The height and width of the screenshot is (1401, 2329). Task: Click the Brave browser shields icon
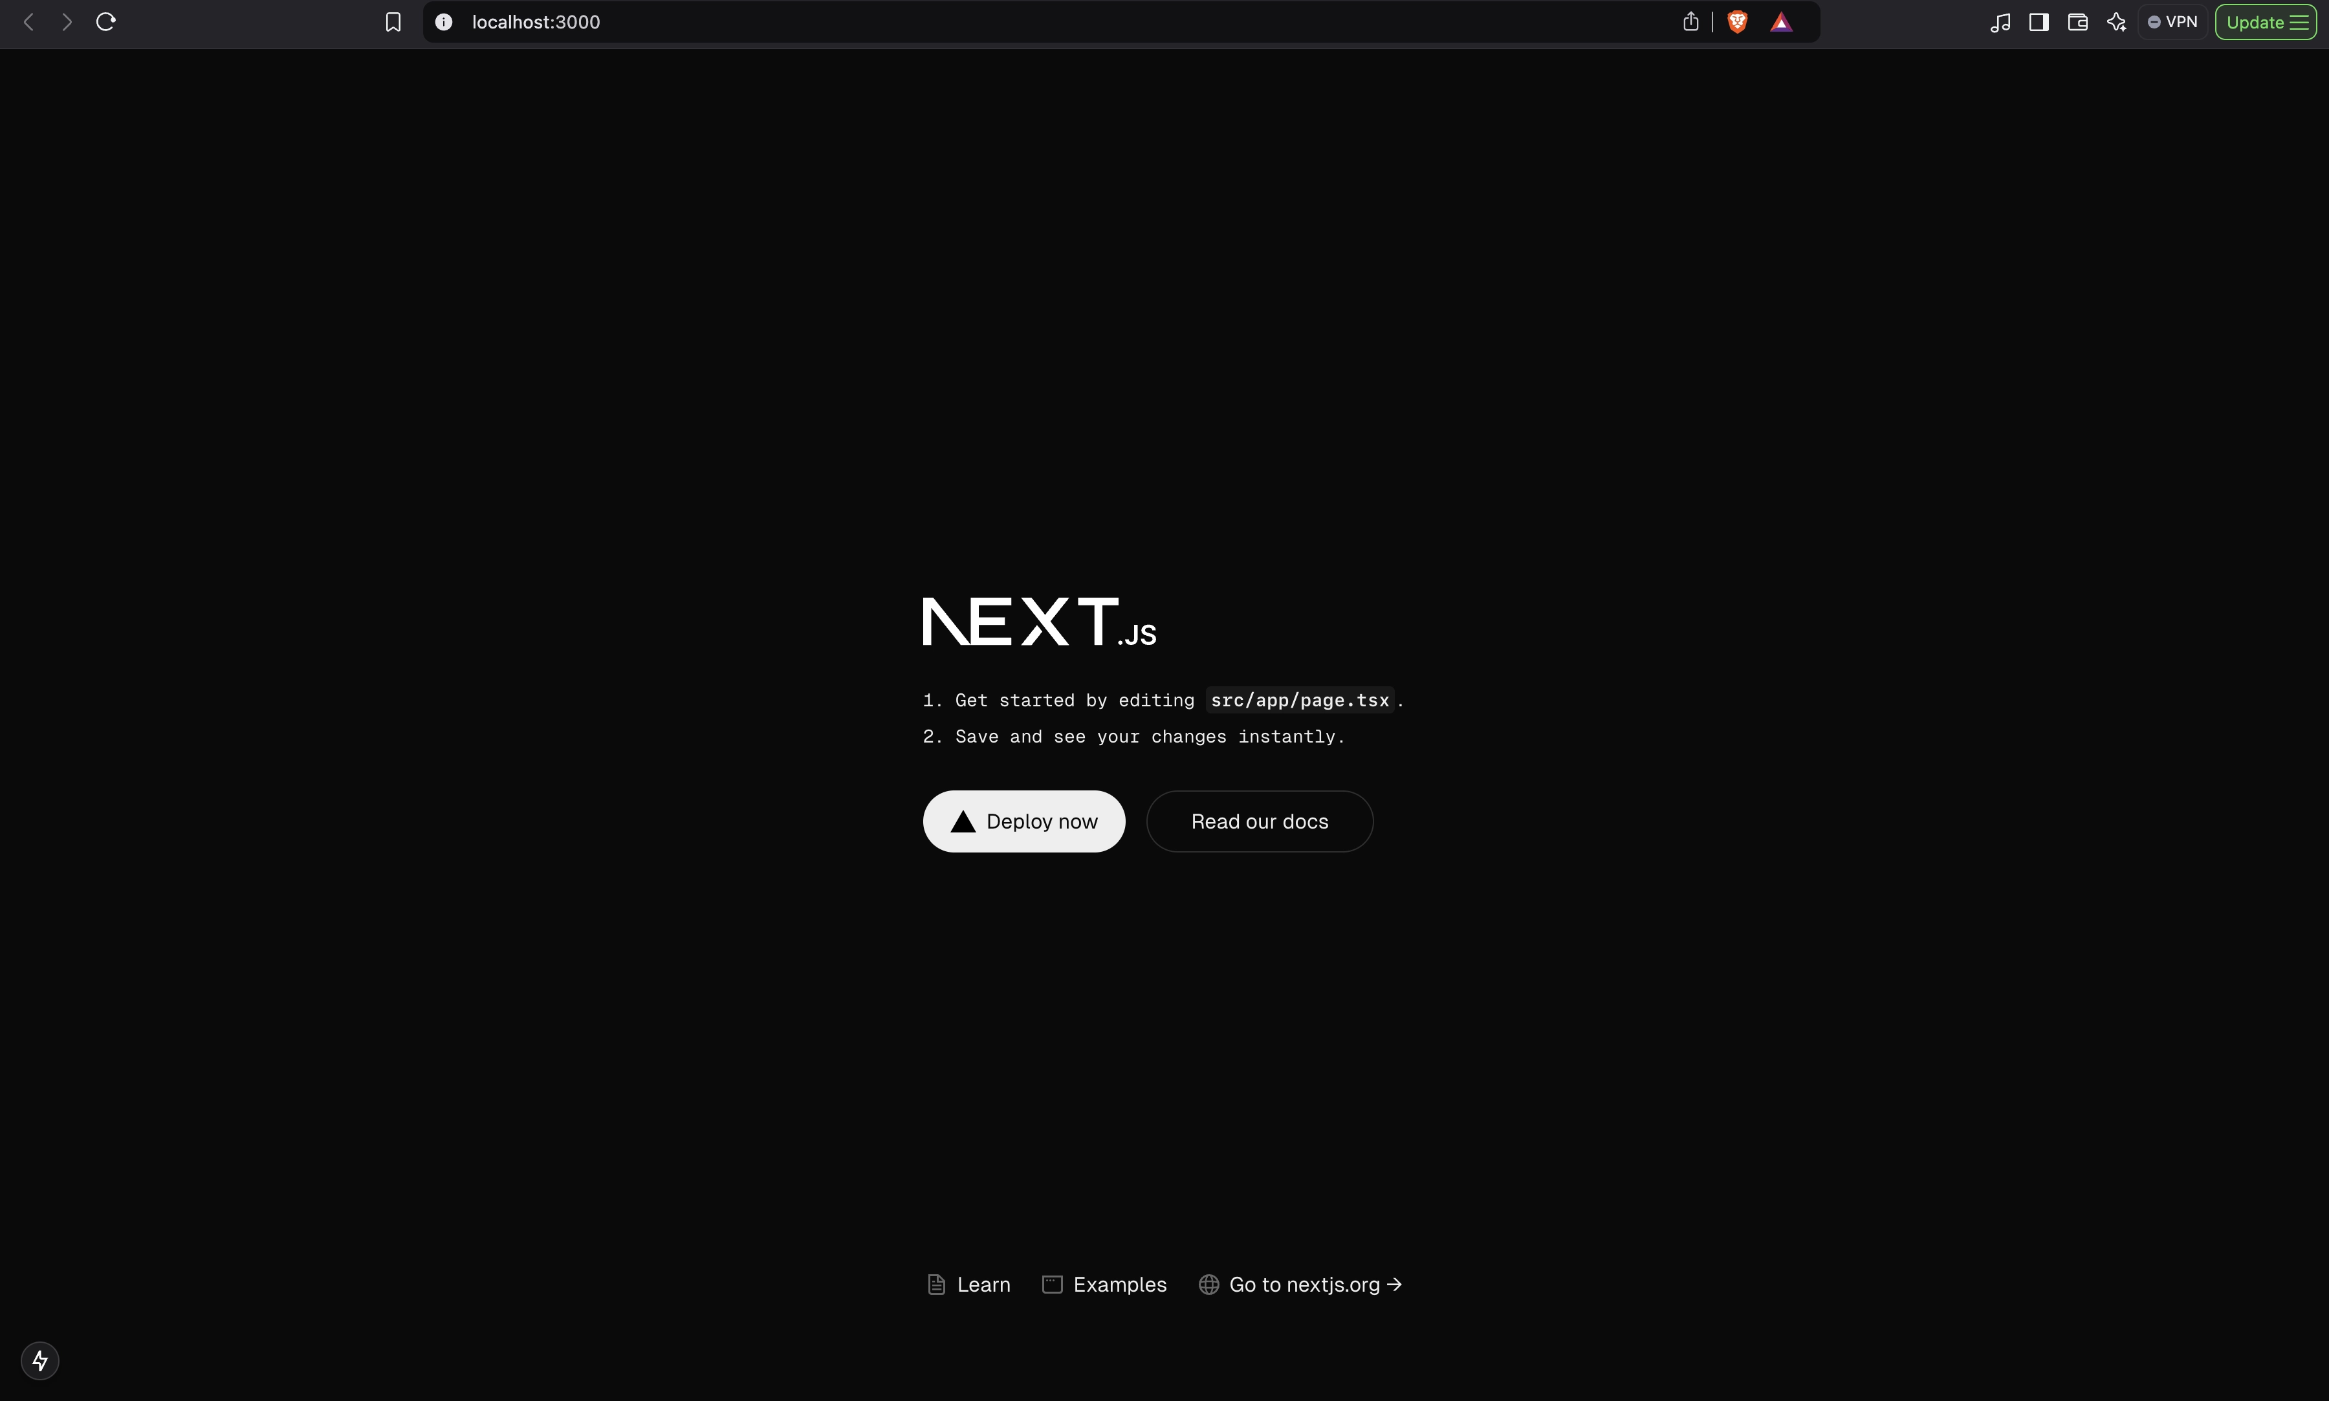pyautogui.click(x=1737, y=21)
